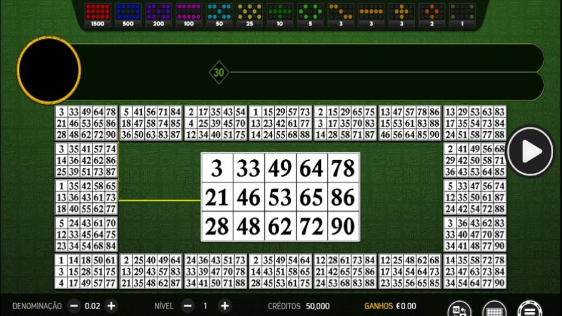Image resolution: width=562 pixels, height=316 pixels.
Task: Click the NÍVEL label
Action: pyautogui.click(x=164, y=307)
